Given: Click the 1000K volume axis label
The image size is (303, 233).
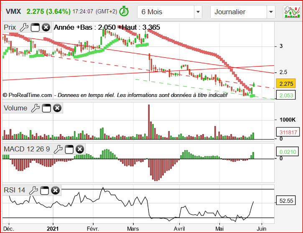Looking at the screenshot, I should click(x=288, y=120).
